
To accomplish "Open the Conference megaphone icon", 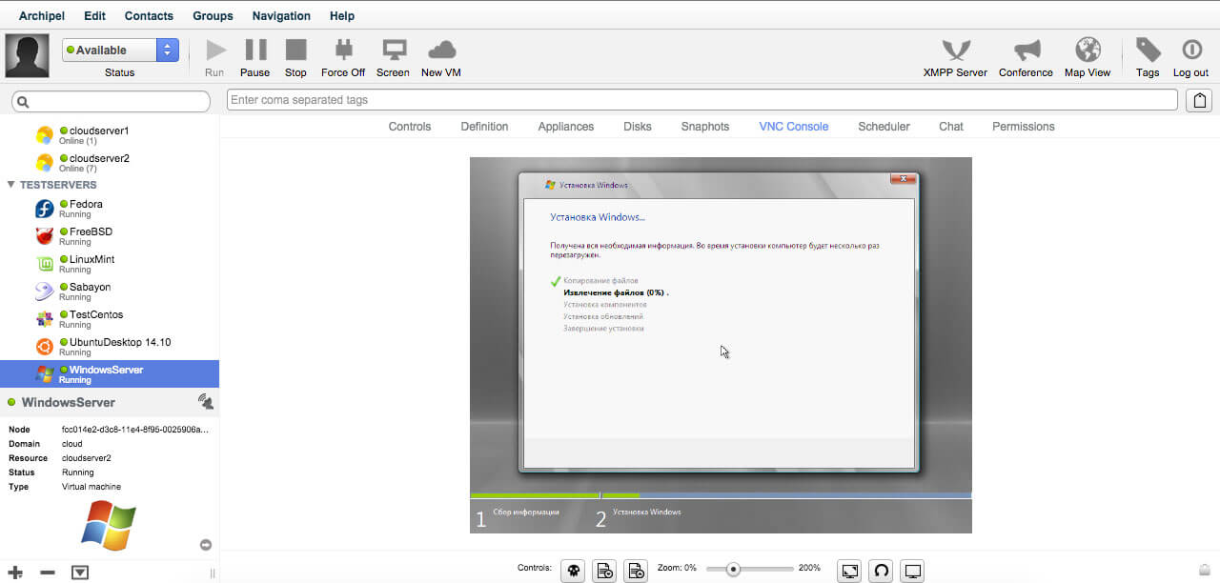I will pos(1026,50).
